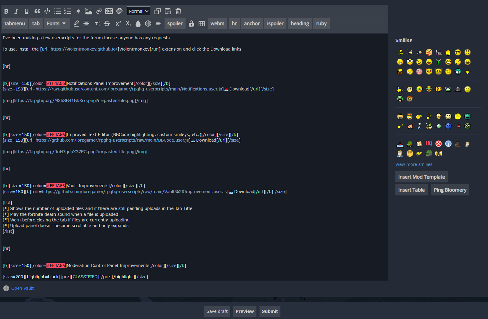Expand the Fonts dropdown

(x=57, y=23)
